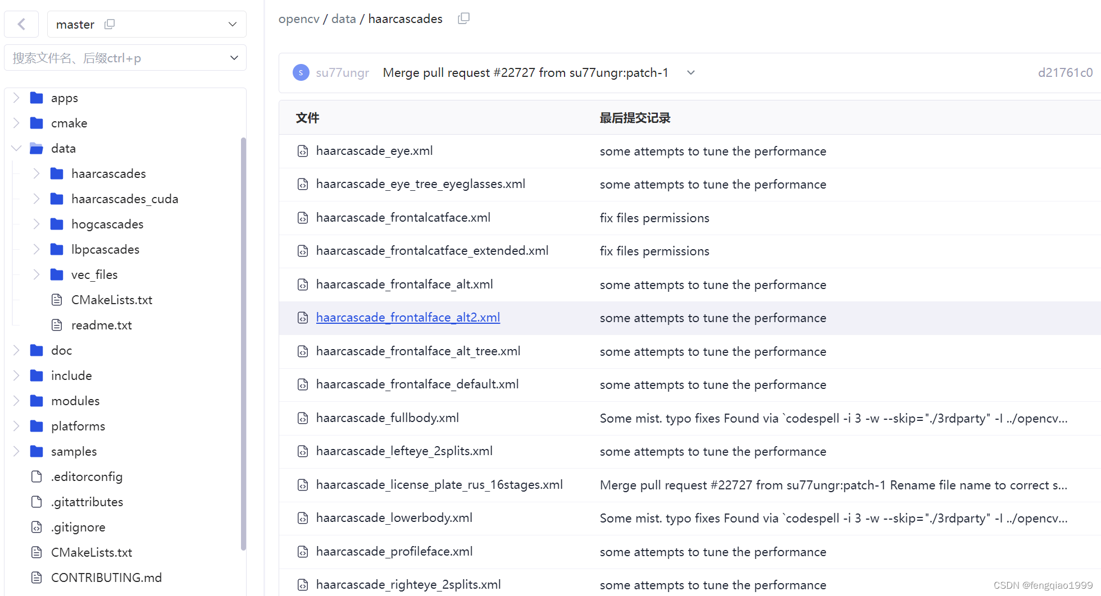Click the sidebar tree scrollbar
Viewport: 1101px width, 596px height.
(x=243, y=343)
